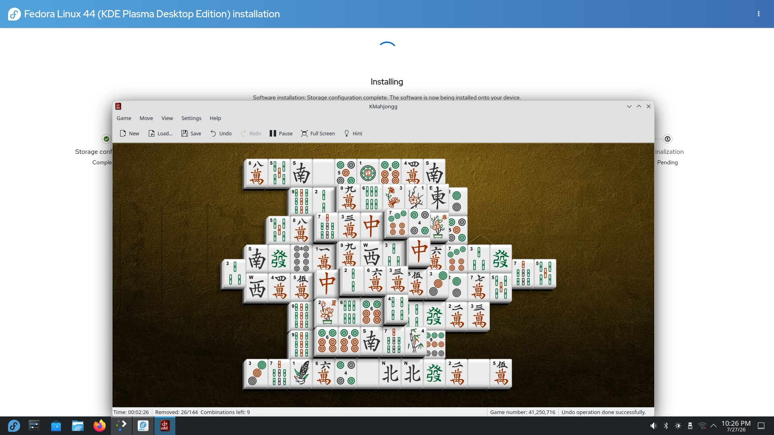Open the disconnected Wi-Fi network applet
The height and width of the screenshot is (435, 774).
point(702,426)
